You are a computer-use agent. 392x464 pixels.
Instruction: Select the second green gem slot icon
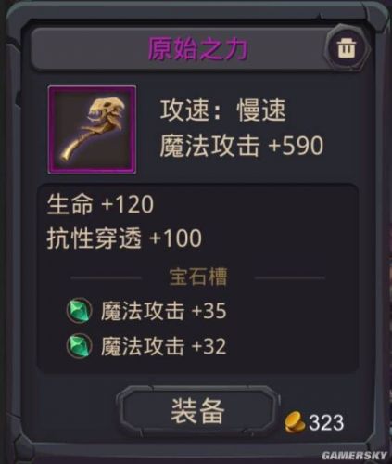79,346
